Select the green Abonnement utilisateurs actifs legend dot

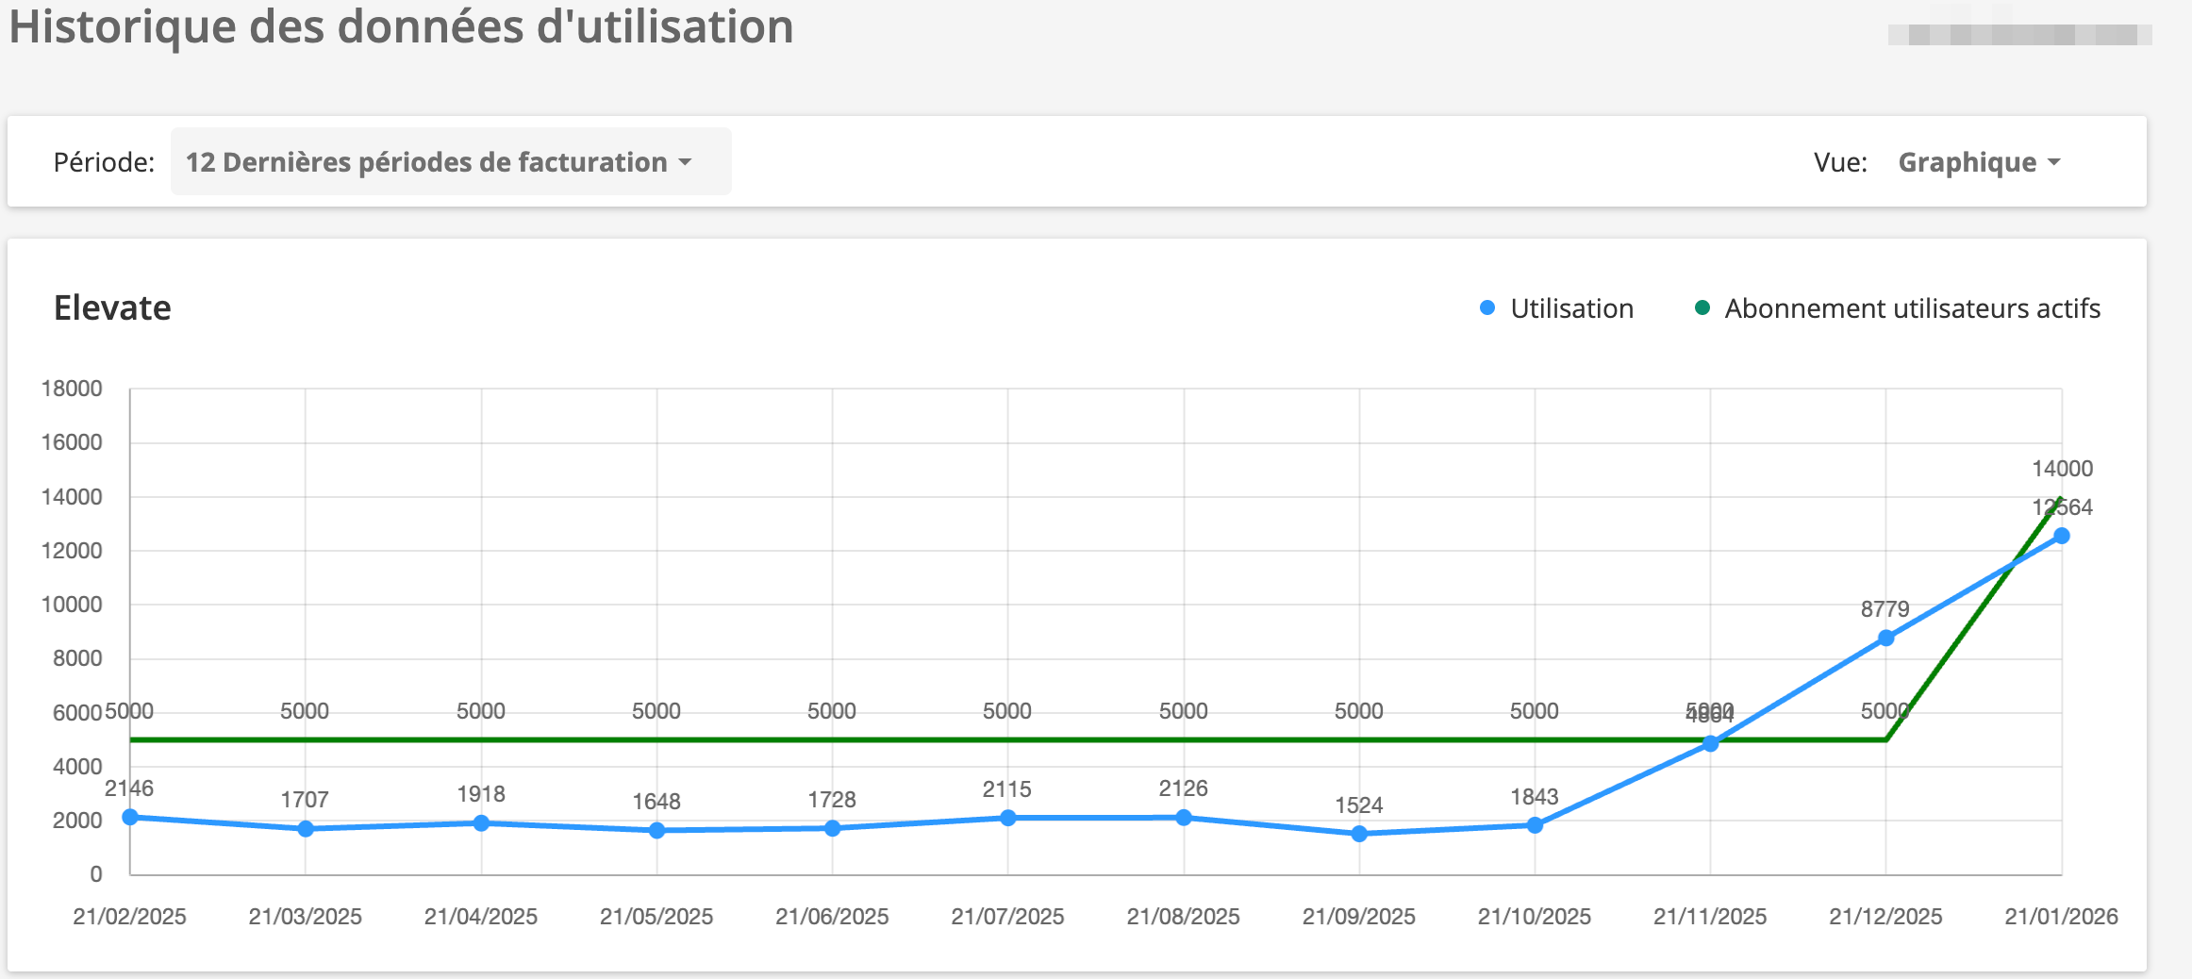(1703, 308)
